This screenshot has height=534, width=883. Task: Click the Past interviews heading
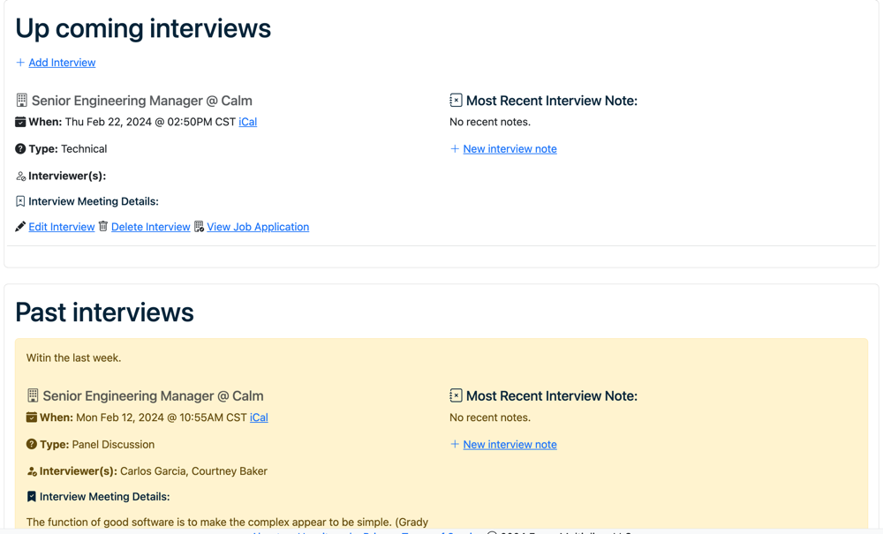tap(104, 312)
